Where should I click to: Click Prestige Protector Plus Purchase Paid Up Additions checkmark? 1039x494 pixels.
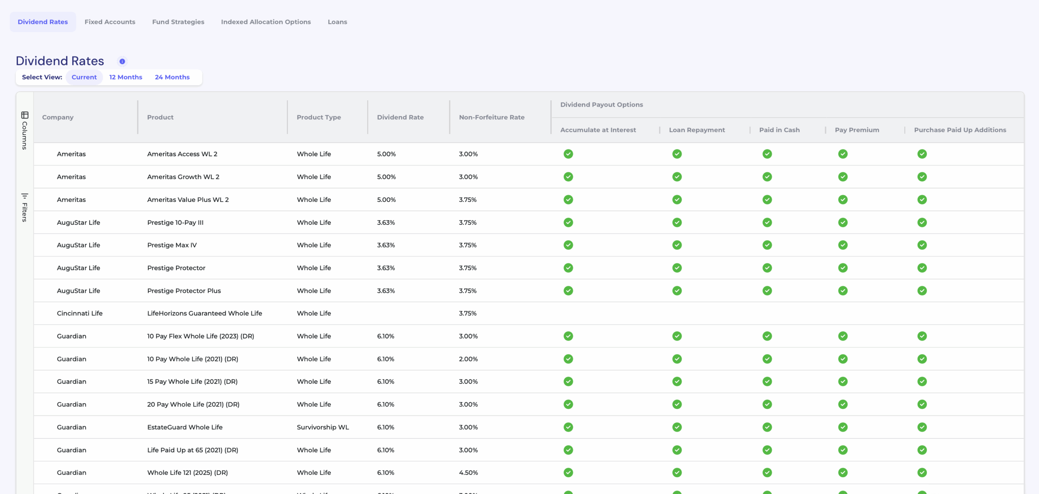point(922,291)
